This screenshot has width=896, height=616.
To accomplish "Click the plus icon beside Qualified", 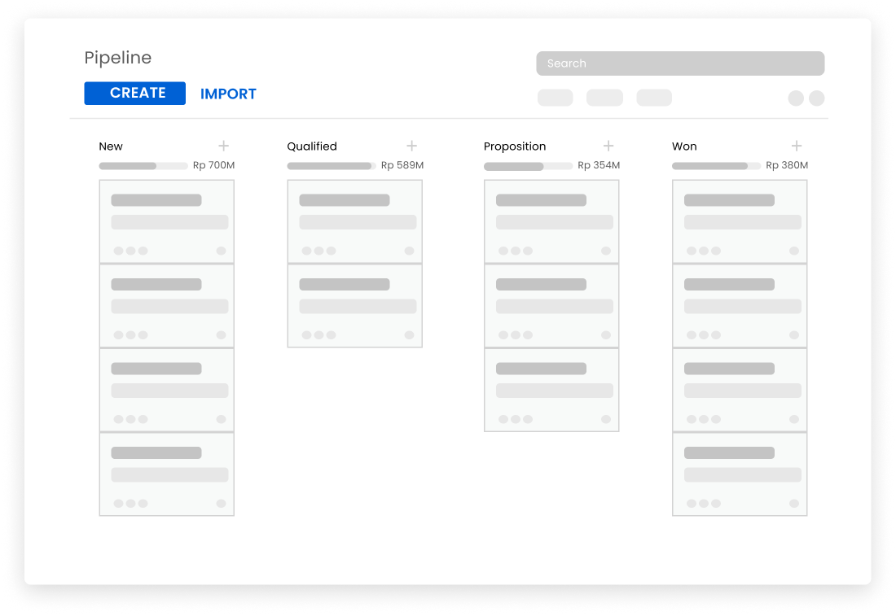I will click(412, 146).
